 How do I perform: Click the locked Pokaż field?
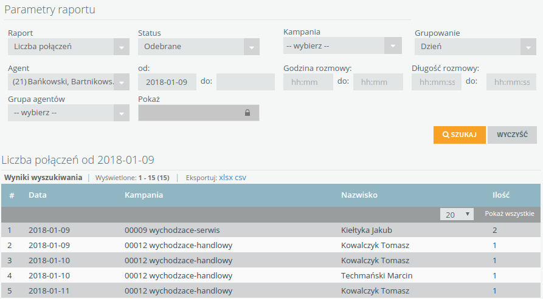click(x=199, y=113)
